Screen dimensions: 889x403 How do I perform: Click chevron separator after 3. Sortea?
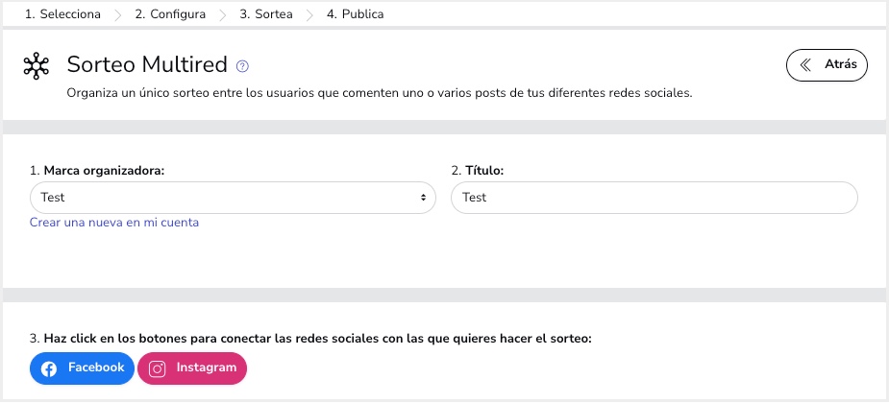tap(309, 15)
